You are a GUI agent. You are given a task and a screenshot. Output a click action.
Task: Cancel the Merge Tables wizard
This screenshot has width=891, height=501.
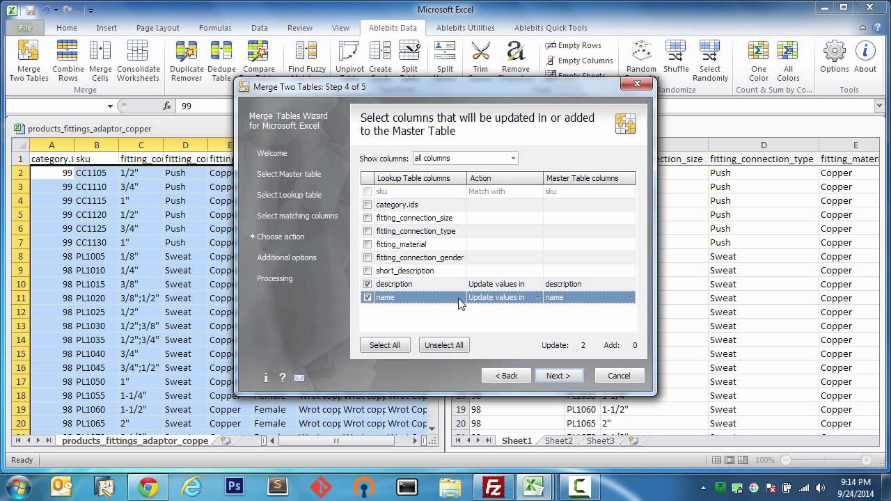click(619, 376)
